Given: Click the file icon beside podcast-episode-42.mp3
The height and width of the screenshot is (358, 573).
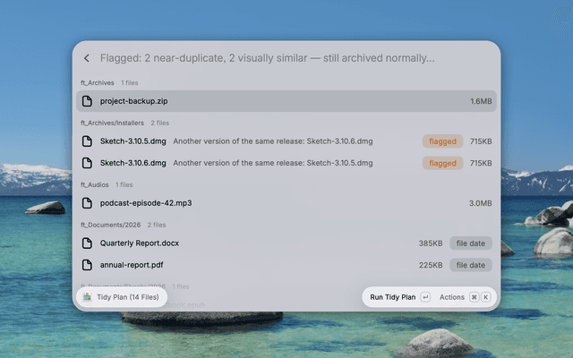Looking at the screenshot, I should click(x=87, y=203).
